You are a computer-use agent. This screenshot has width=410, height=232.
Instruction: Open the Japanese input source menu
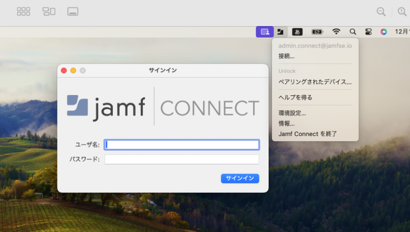[297, 32]
